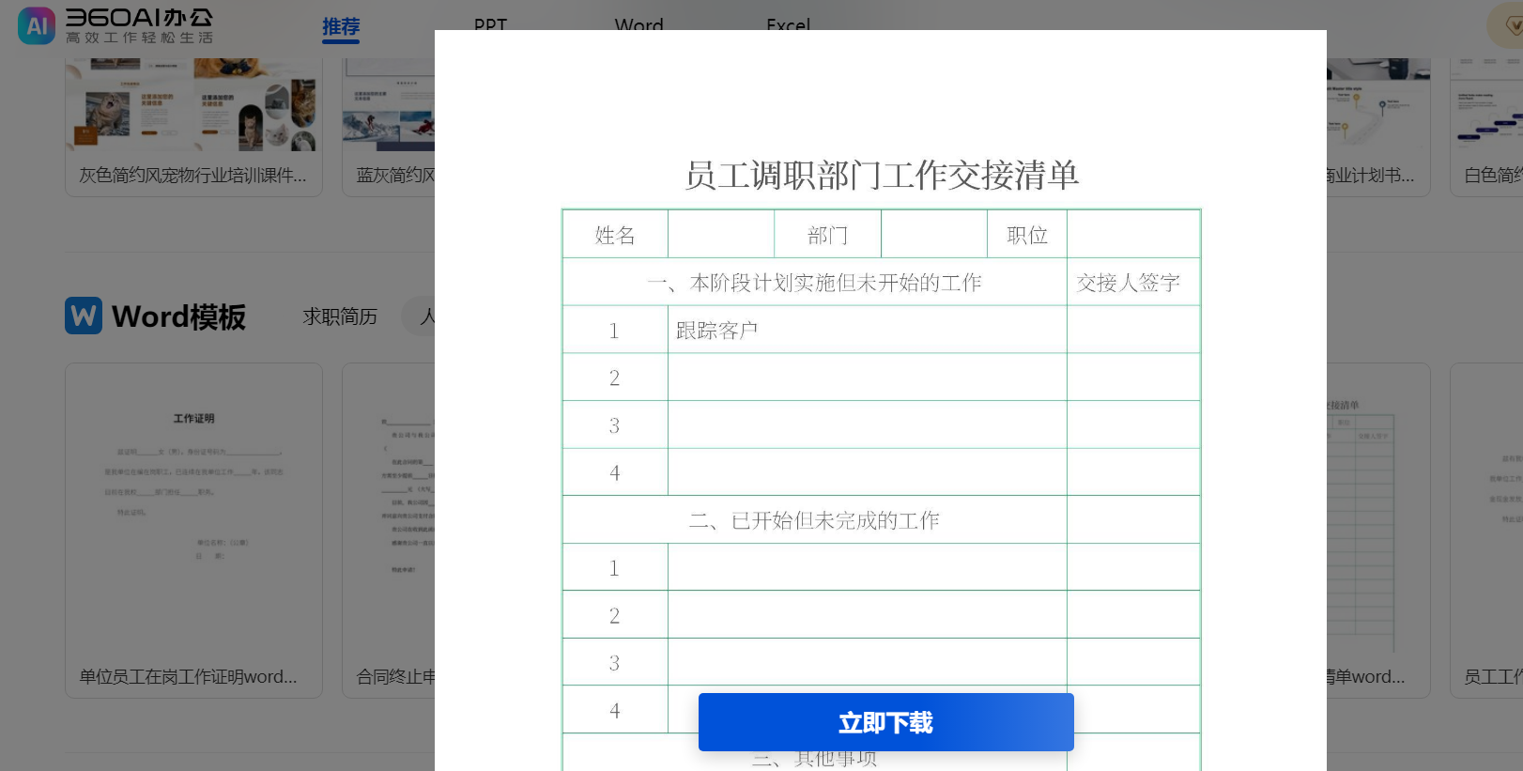Click the 商业计划书 template thumbnail
Viewport: 1523px width, 771px height.
pyautogui.click(x=1377, y=105)
